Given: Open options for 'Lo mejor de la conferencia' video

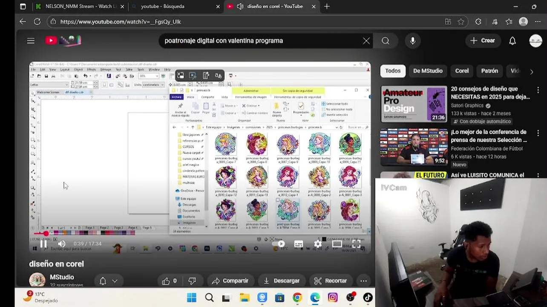Looking at the screenshot, I should point(538,133).
